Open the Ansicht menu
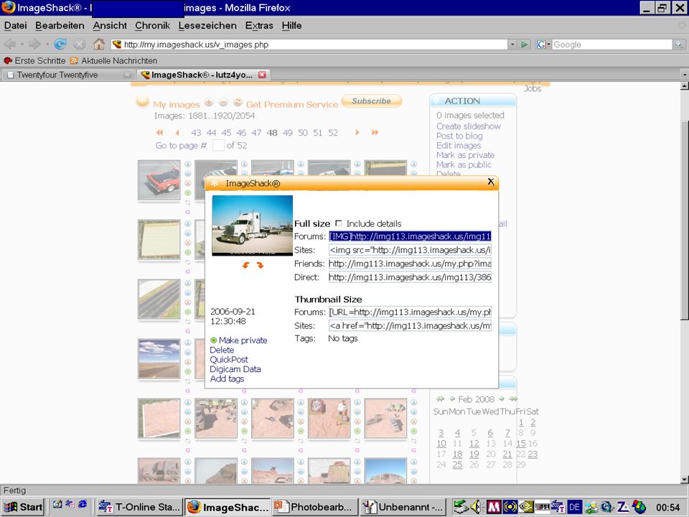Viewport: 689px width, 517px height. coord(110,26)
